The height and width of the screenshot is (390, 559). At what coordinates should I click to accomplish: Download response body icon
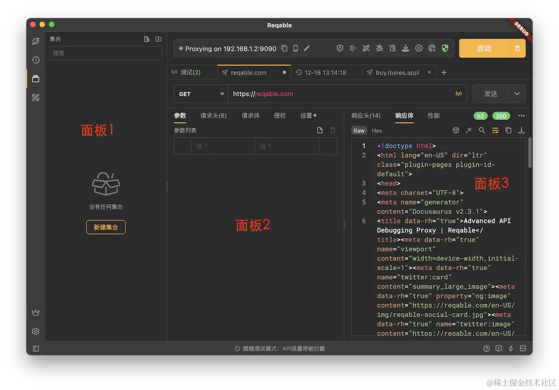[521, 130]
